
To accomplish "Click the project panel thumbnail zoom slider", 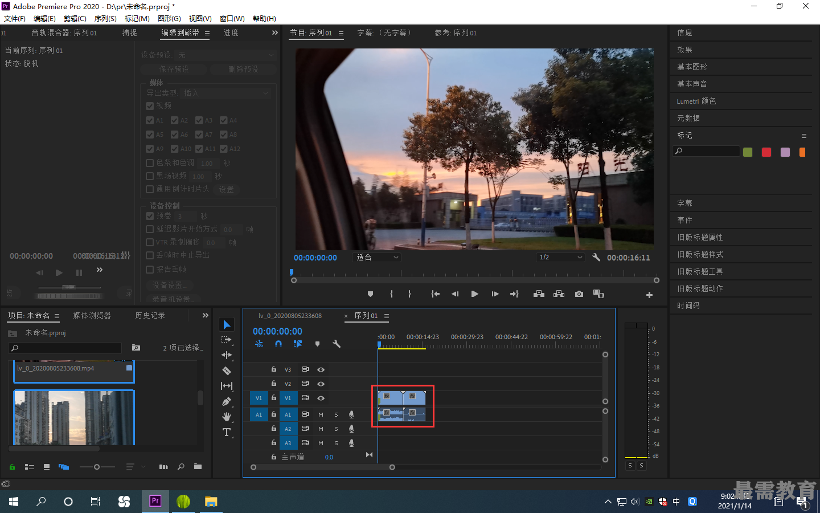I will pos(97,467).
